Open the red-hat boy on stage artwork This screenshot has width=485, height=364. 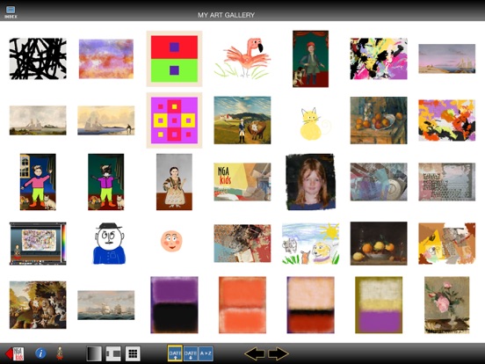click(x=310, y=59)
